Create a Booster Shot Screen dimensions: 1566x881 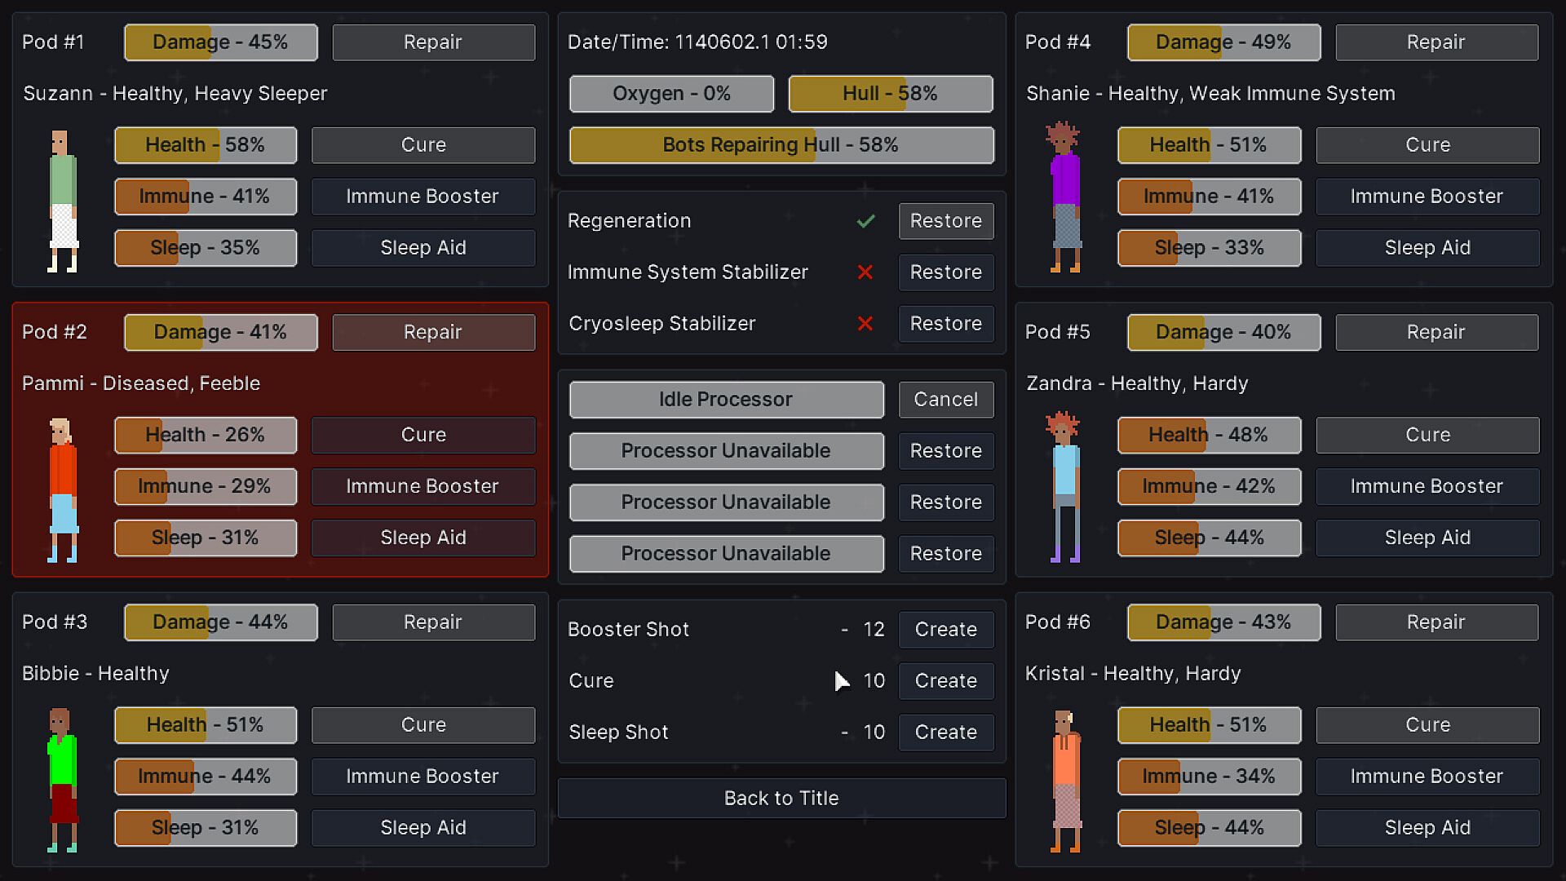pos(945,630)
